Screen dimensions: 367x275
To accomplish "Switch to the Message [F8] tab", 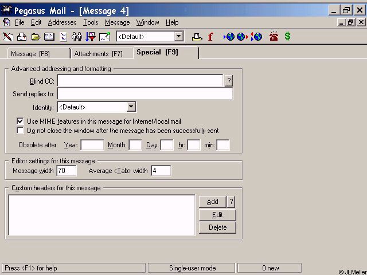I will (38, 54).
